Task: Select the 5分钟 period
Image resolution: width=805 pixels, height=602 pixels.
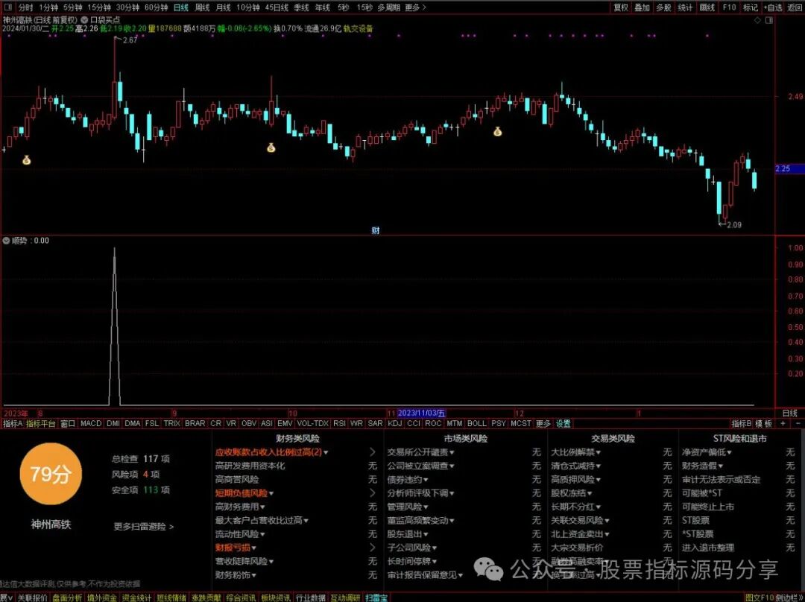Action: coord(72,7)
